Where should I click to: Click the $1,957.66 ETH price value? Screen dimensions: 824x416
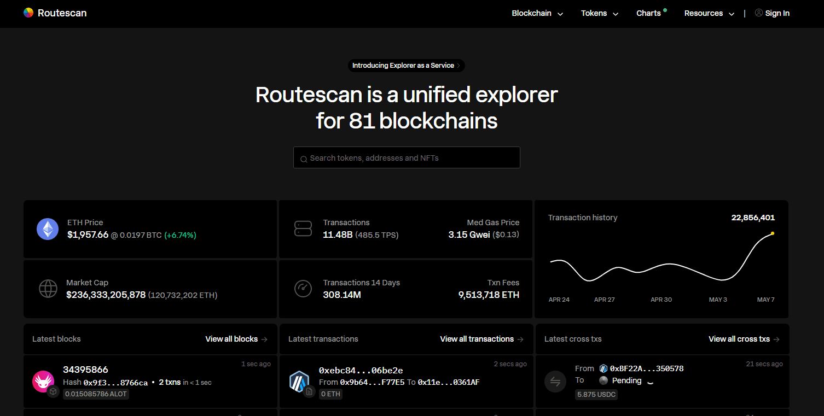coord(88,235)
